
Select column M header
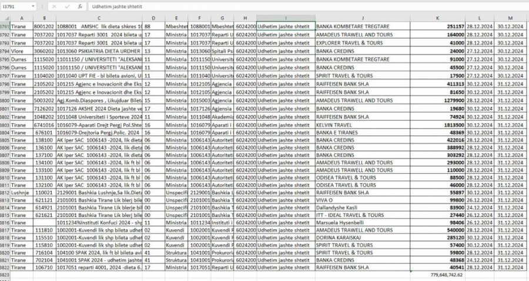click(x=511, y=18)
